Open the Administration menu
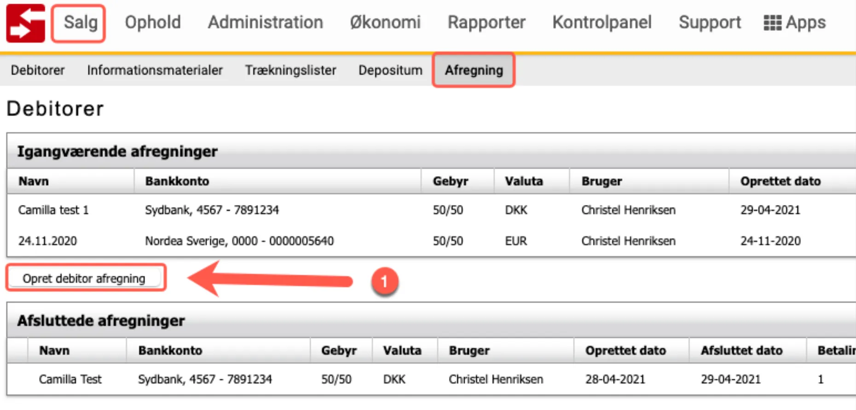856x410 pixels. (265, 22)
